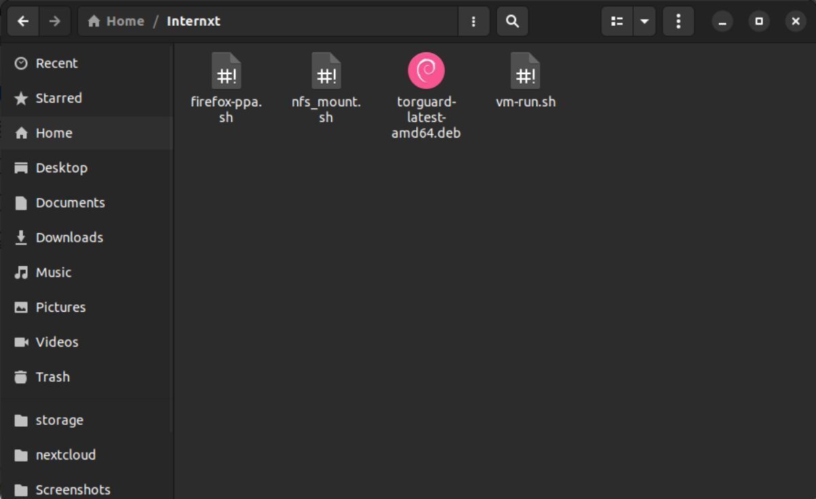Open Videos in the sidebar
The image size is (816, 499).
[x=86, y=342]
